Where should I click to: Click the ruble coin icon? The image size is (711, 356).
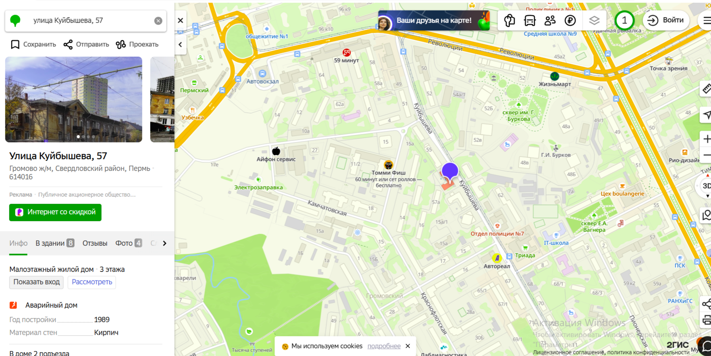(x=570, y=21)
